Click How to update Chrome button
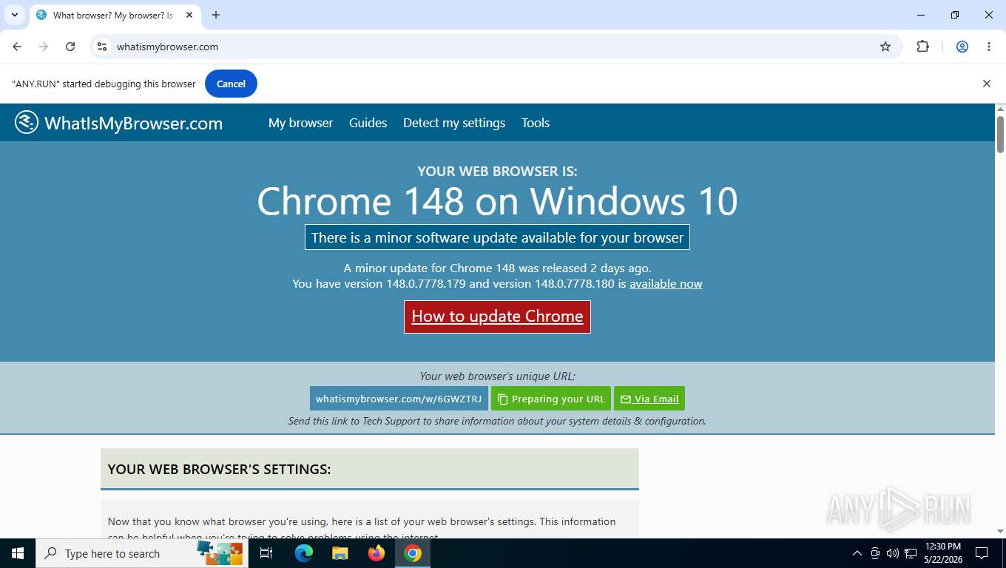 pyautogui.click(x=497, y=317)
